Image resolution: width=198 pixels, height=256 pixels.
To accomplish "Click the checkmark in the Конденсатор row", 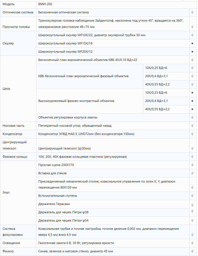I will click(x=193, y=134).
